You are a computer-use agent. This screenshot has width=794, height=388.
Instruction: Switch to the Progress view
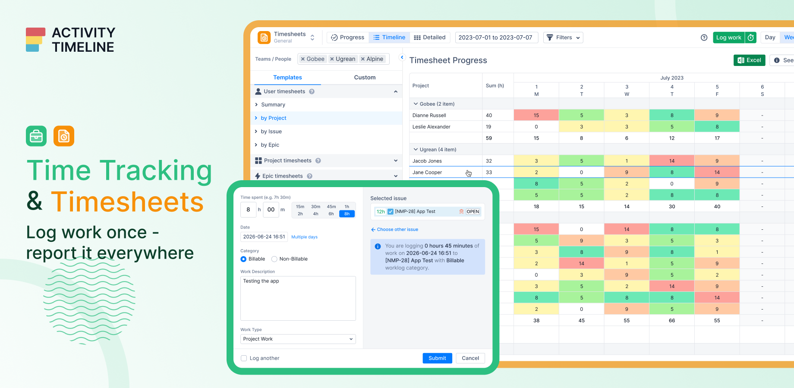tap(348, 38)
